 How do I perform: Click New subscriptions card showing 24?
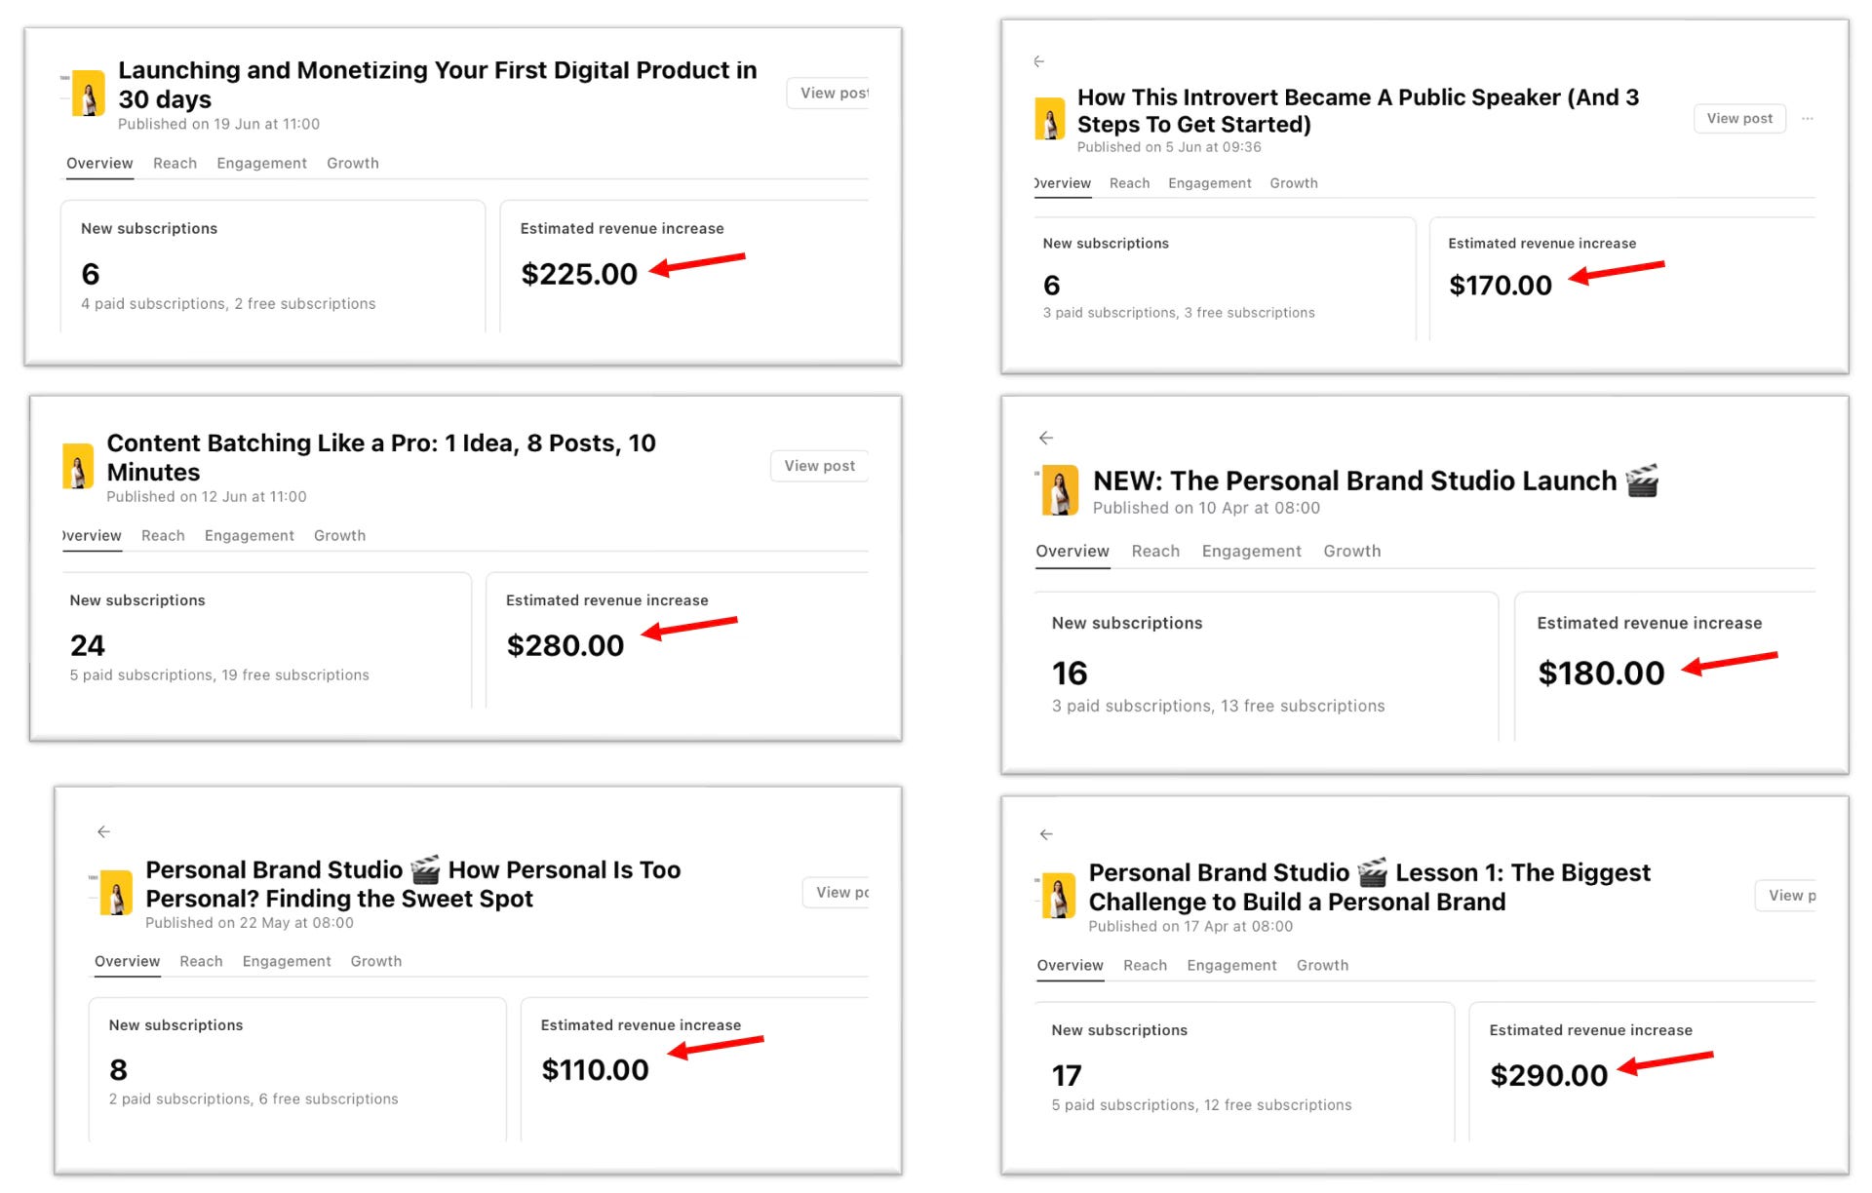pos(265,638)
